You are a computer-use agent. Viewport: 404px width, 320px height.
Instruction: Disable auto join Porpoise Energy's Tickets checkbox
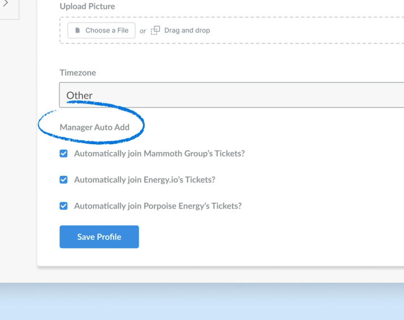tap(63, 206)
